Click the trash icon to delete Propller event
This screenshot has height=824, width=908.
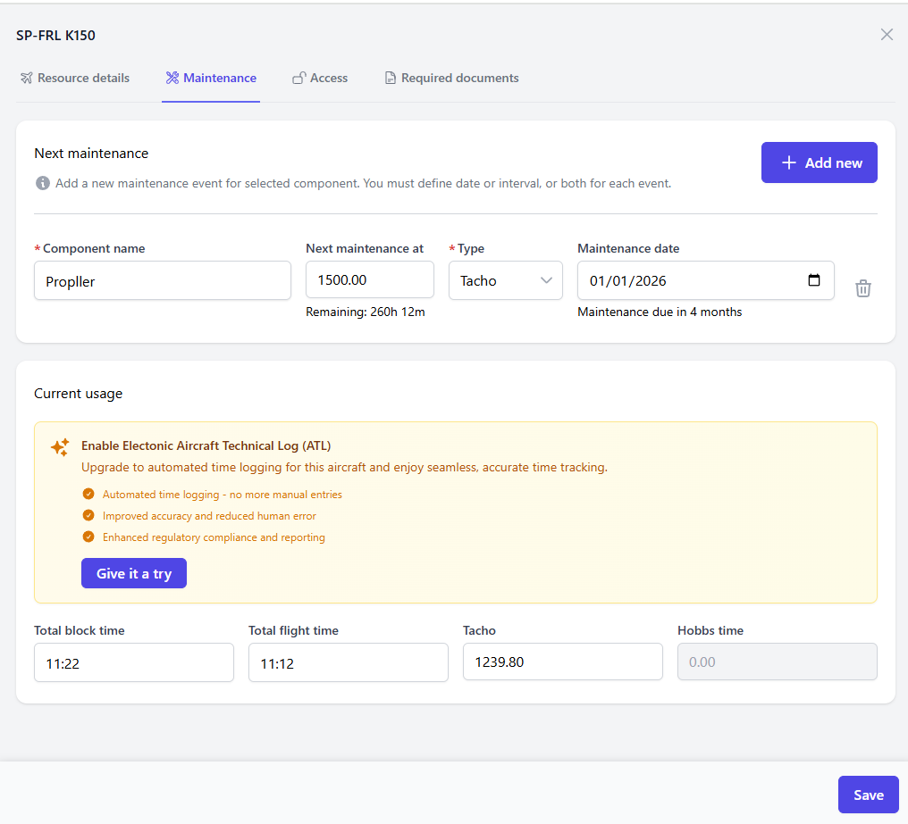(x=862, y=288)
